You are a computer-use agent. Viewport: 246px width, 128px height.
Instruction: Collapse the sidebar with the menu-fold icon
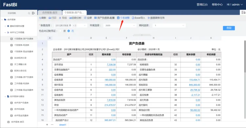[33, 13]
